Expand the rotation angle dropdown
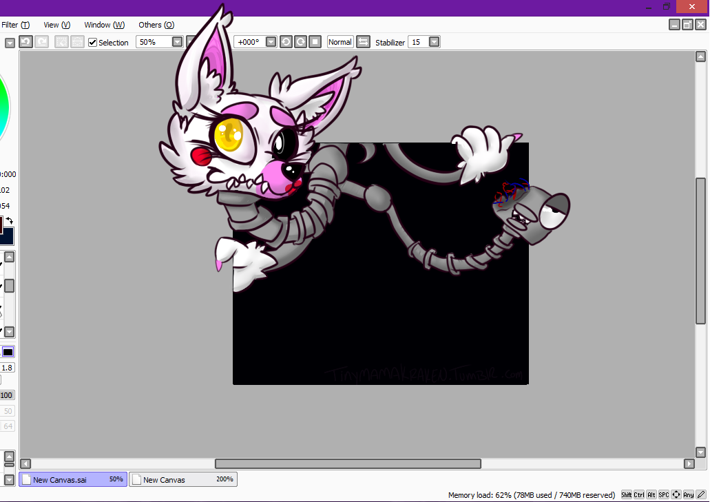710x502 pixels. [x=271, y=42]
